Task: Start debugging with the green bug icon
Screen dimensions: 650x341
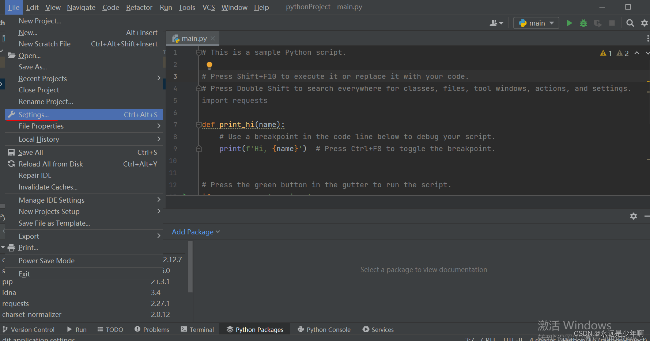Action: coord(583,23)
